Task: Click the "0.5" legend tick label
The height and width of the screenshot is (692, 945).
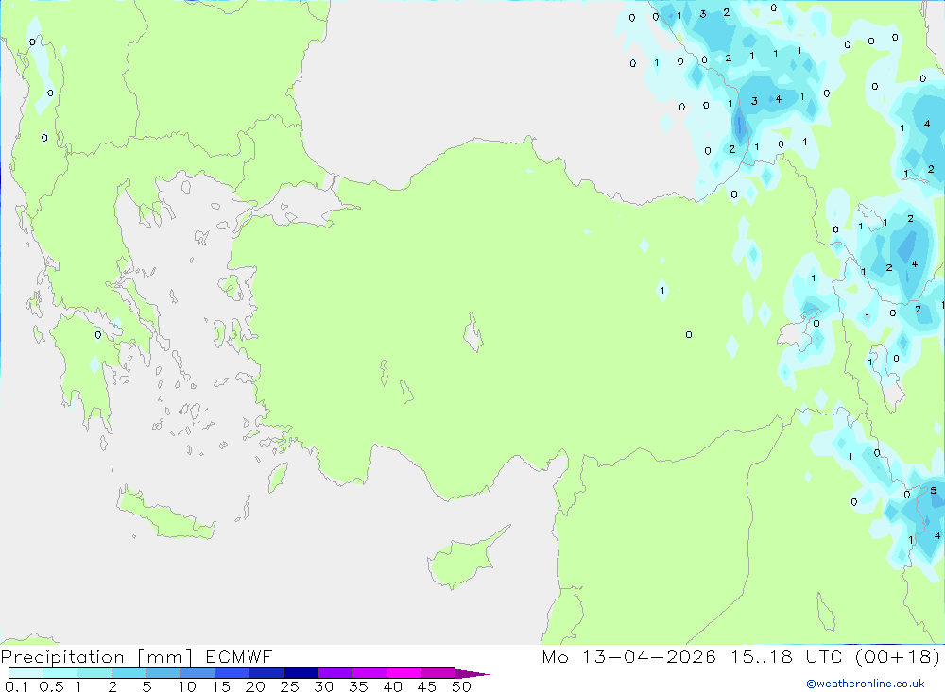Action: coord(51,686)
